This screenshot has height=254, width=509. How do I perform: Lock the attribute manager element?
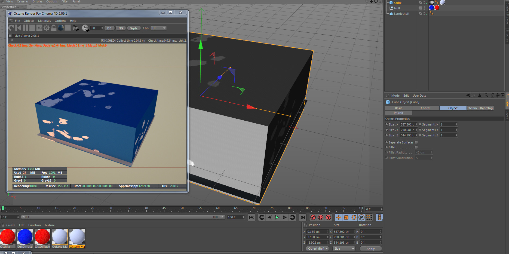pyautogui.click(x=493, y=95)
